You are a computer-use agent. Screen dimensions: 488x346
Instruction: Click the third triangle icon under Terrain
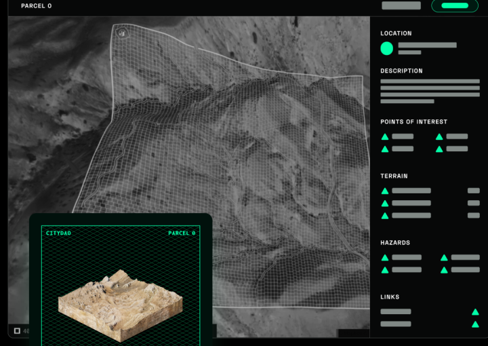tap(385, 216)
